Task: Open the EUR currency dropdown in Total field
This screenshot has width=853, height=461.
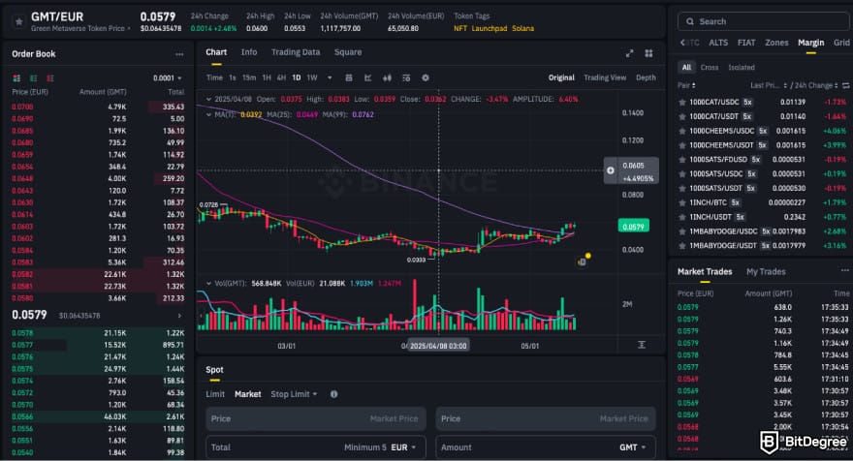Action: pyautogui.click(x=403, y=447)
